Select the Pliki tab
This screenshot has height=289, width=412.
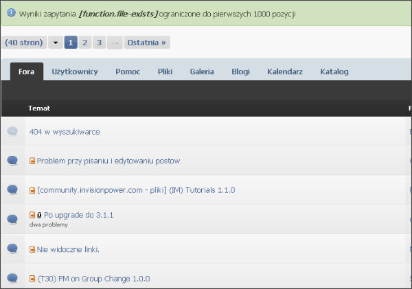(165, 71)
